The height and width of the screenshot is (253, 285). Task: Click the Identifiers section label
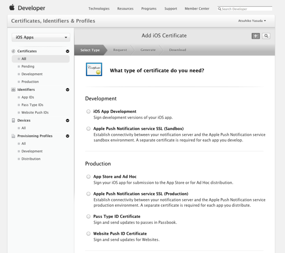[x=26, y=90]
